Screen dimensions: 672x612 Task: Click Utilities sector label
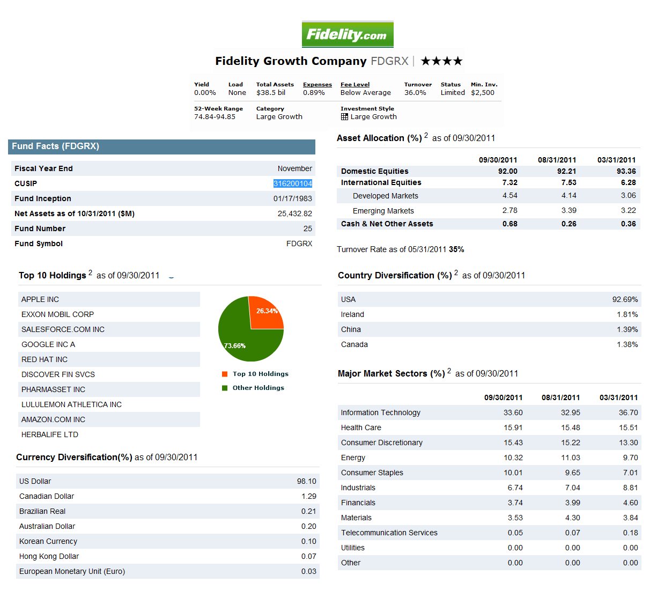pos(353,548)
